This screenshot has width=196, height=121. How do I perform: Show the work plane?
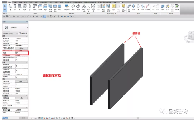(x=167, y=7)
